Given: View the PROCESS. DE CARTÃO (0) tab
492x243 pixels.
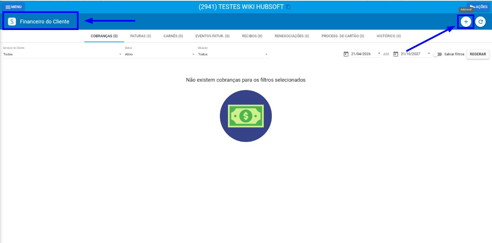Looking at the screenshot, I should pyautogui.click(x=343, y=36).
